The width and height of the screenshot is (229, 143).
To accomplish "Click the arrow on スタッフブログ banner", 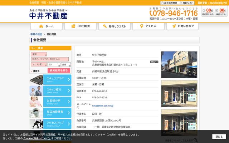I will point(69,80).
